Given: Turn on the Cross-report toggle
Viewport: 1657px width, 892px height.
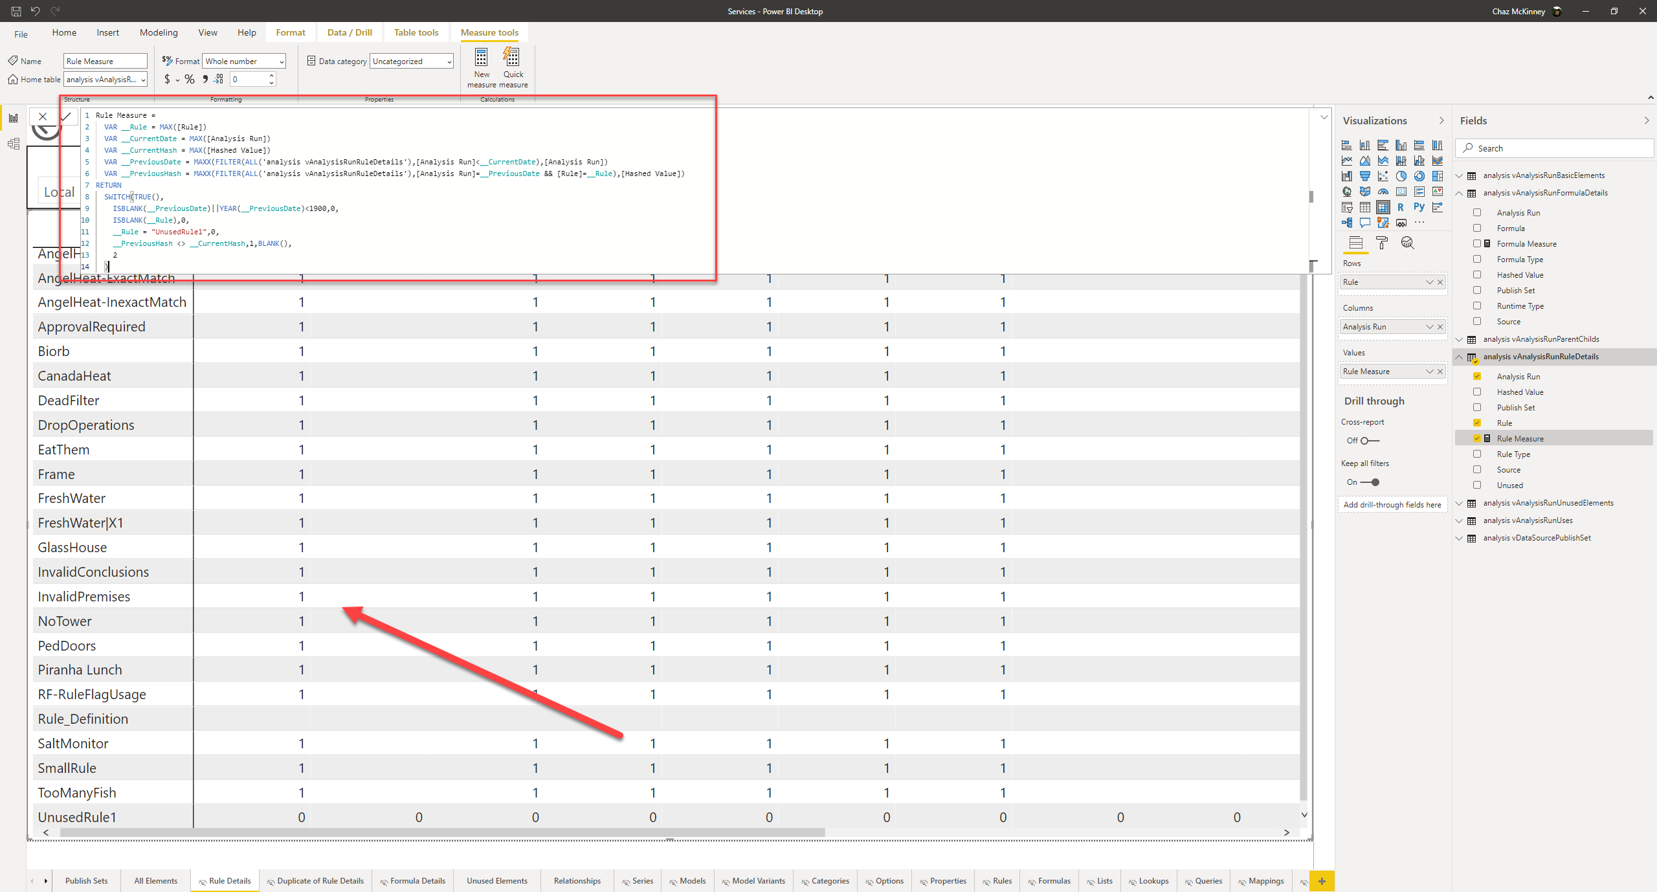Looking at the screenshot, I should 1370,441.
